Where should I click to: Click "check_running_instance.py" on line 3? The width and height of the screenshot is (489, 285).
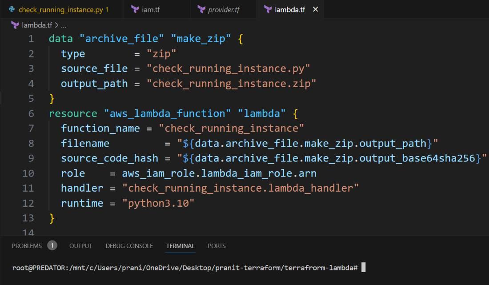(x=228, y=68)
